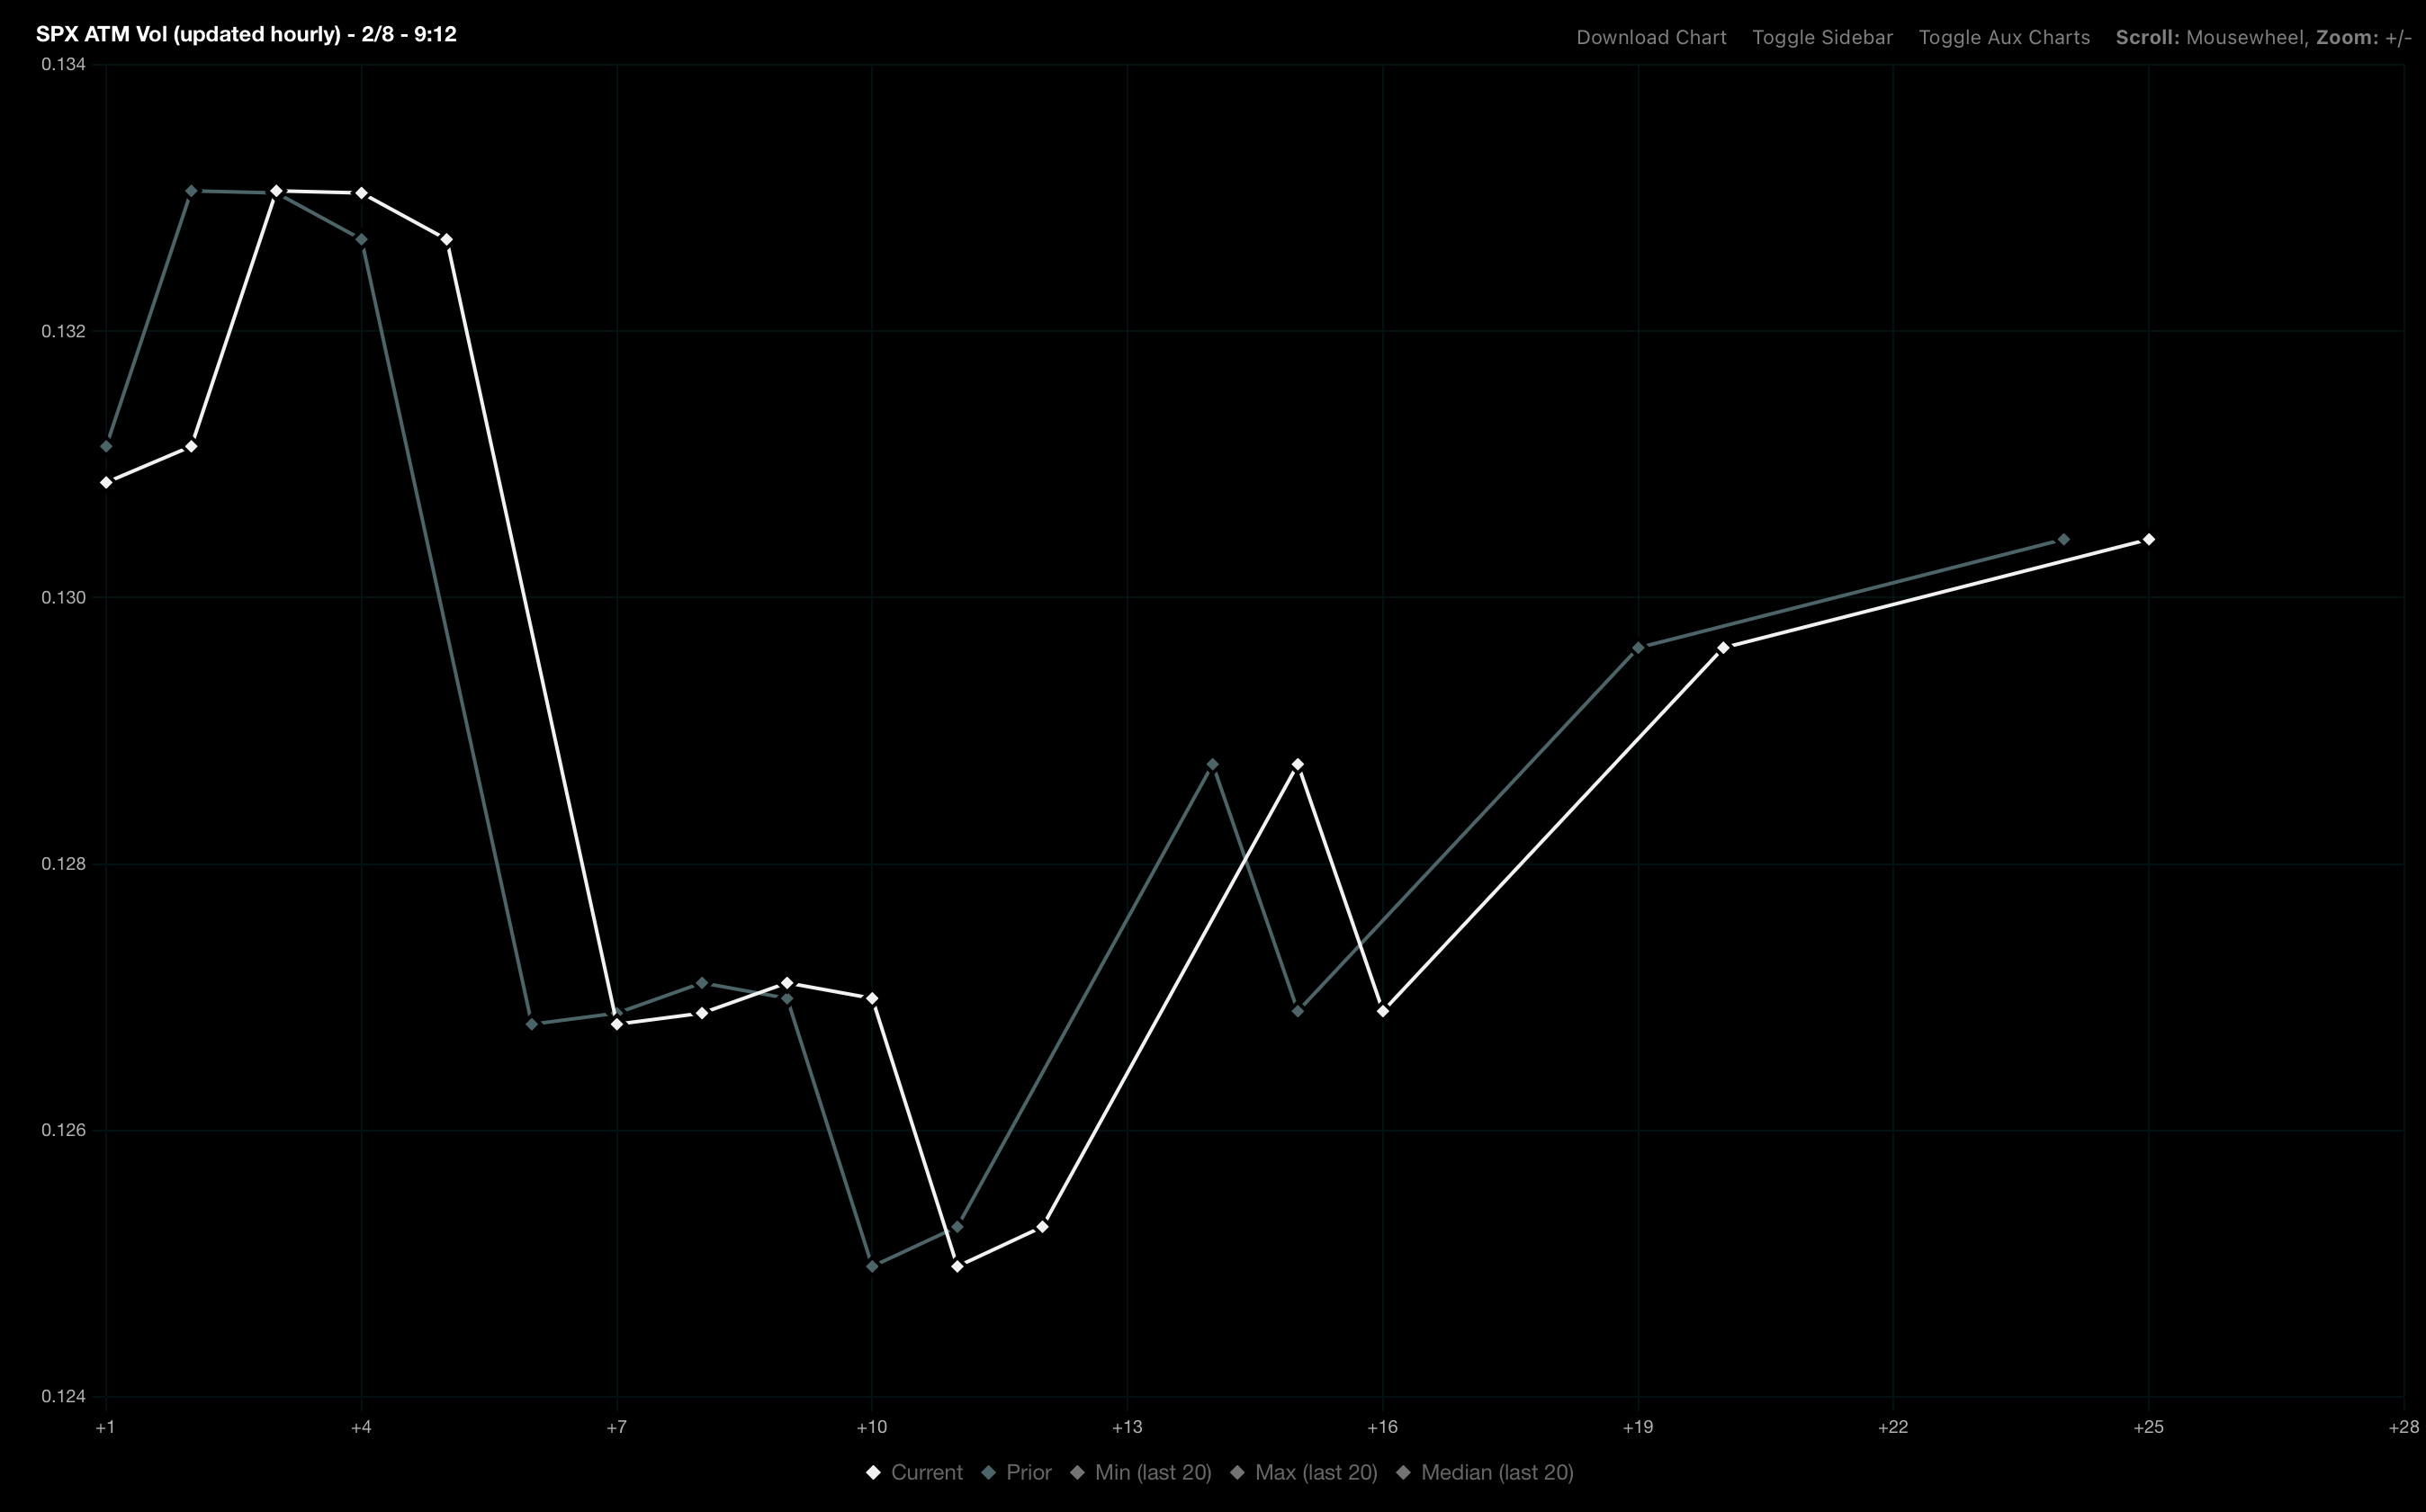Click the Current legend diamond icon
The image size is (2426, 1512).
[x=874, y=1472]
